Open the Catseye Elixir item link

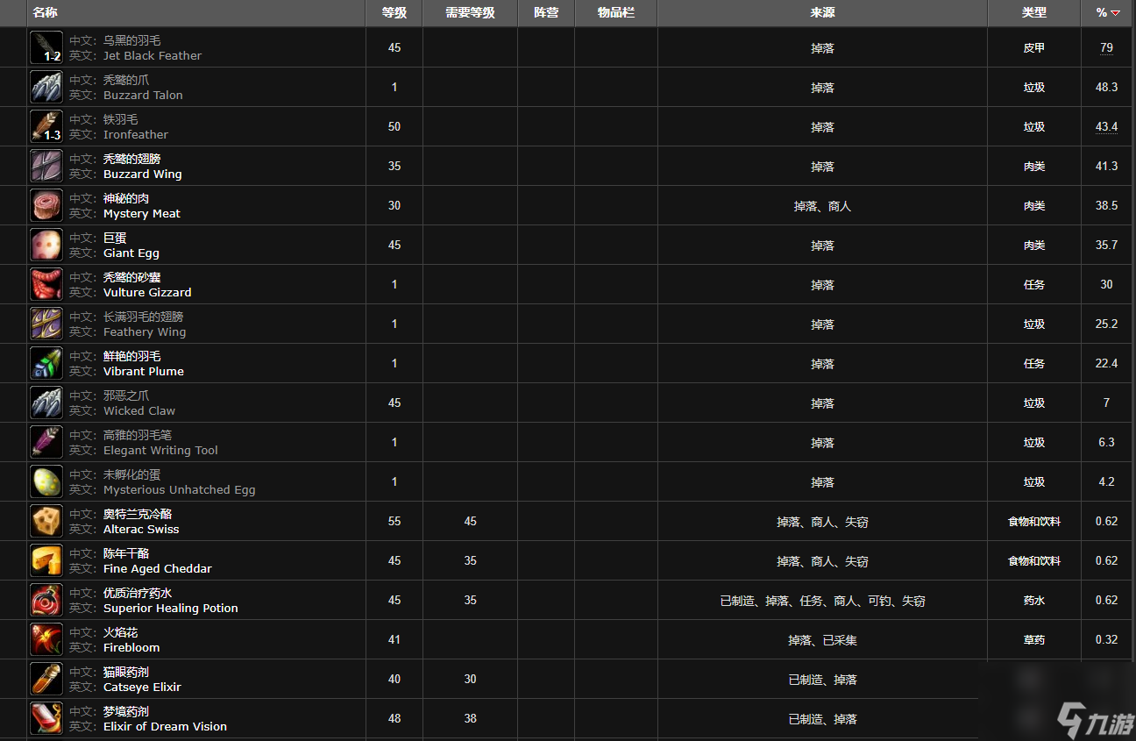pyautogui.click(x=142, y=687)
